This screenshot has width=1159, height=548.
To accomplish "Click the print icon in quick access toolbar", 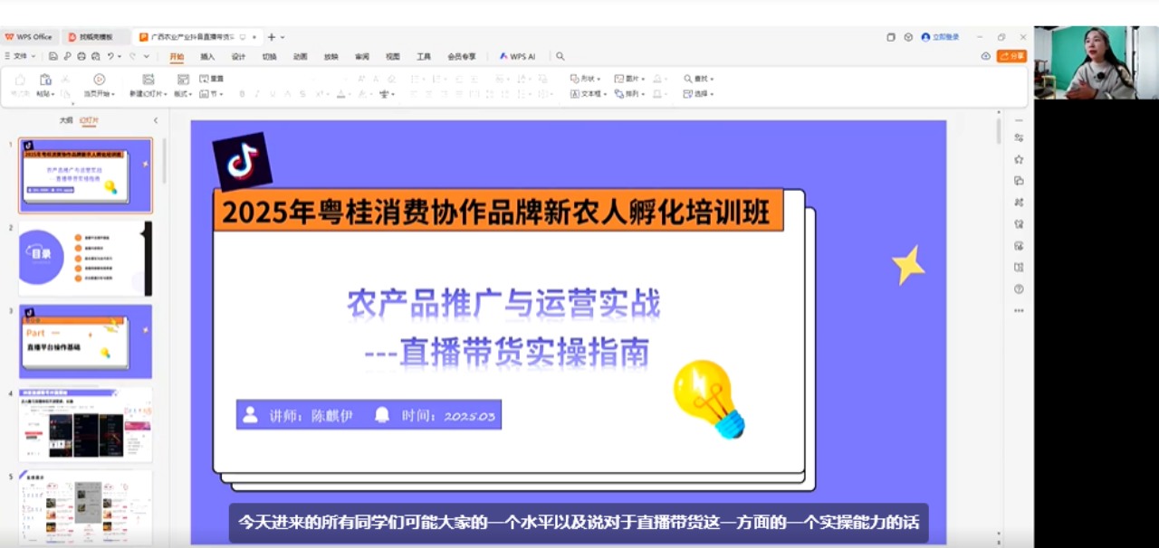I will [82, 56].
